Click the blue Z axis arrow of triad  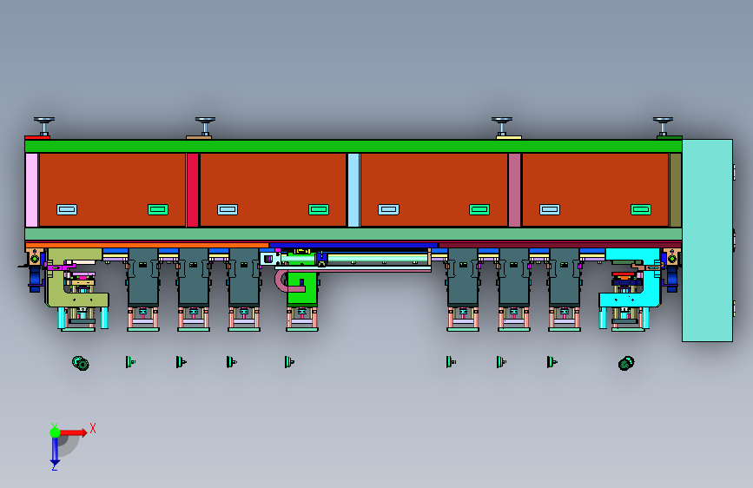[x=55, y=452]
